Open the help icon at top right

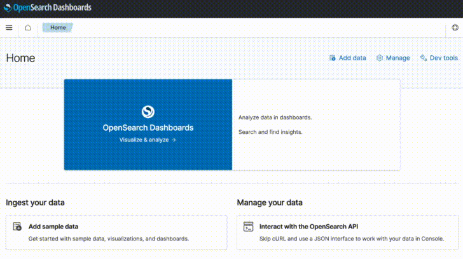455,28
